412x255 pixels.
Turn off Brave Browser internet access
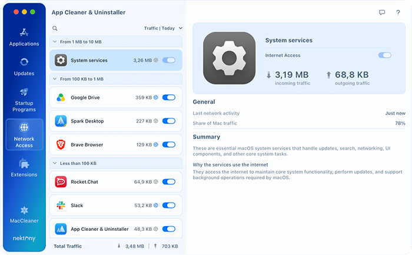pos(169,145)
